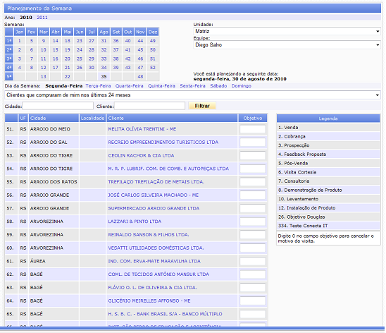
Task: Choose week 35 in the calendar
Action: [104, 76]
